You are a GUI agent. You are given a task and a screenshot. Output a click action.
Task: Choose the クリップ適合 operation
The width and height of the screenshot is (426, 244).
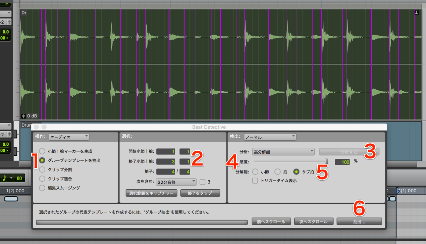(42, 179)
